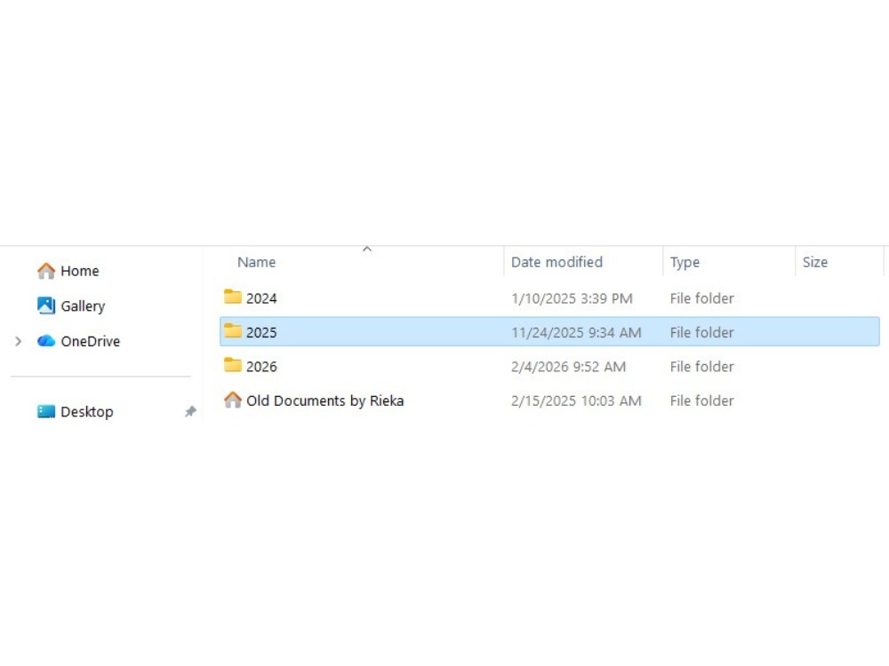Click the sort direction arrow above Name
Image resolution: width=889 pixels, height=666 pixels.
tap(367, 250)
